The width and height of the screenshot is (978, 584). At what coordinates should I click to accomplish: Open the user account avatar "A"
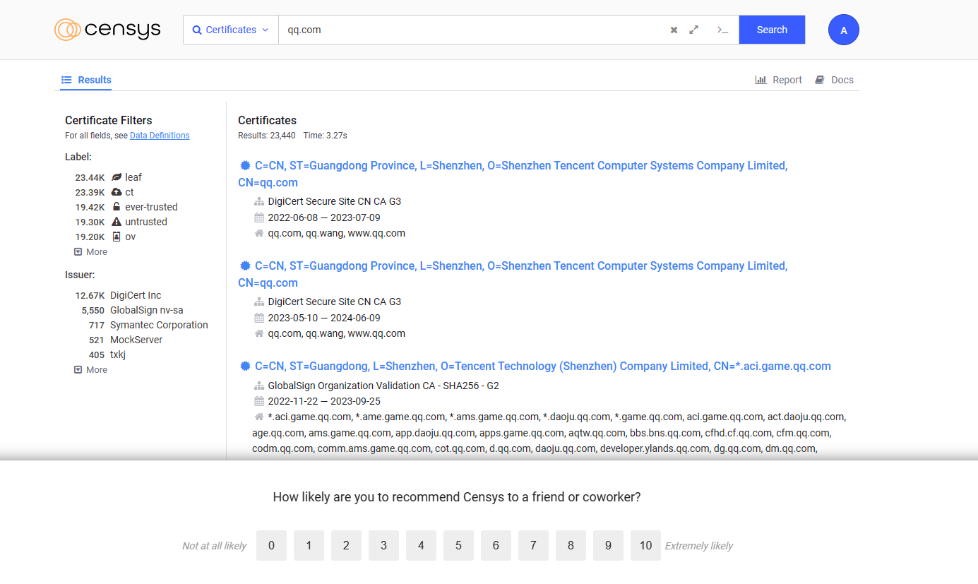(843, 30)
